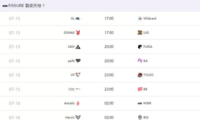
Task: Click the 02:00 time for Astralis match
Action: click(109, 103)
